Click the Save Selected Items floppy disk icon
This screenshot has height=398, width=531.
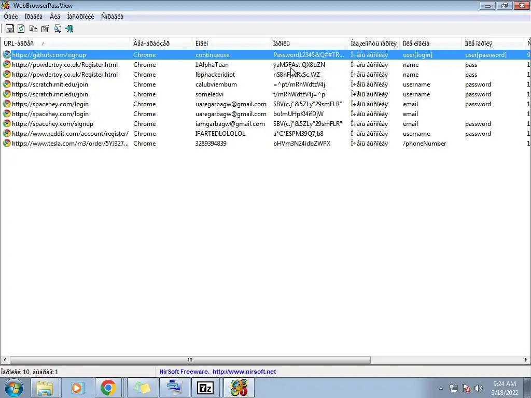(10, 29)
